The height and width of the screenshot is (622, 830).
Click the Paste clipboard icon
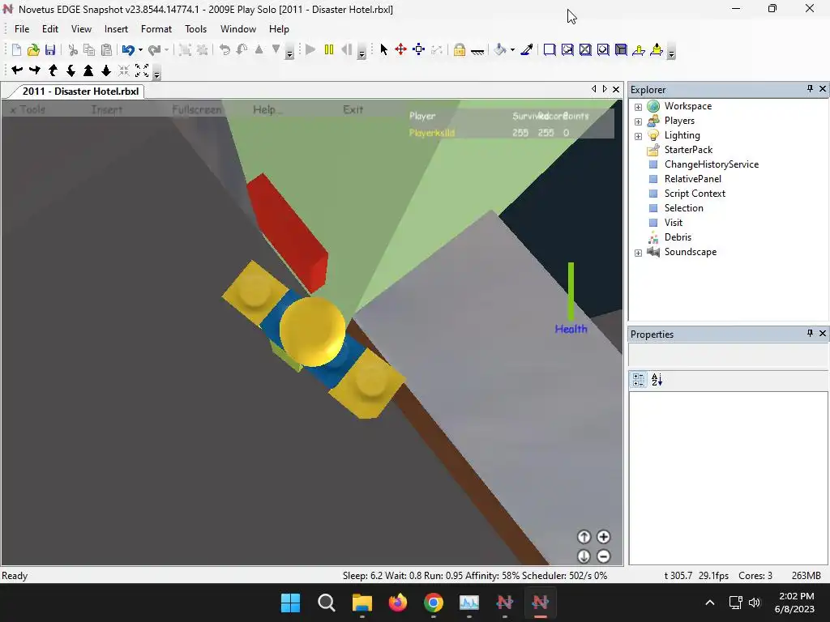[x=106, y=49]
